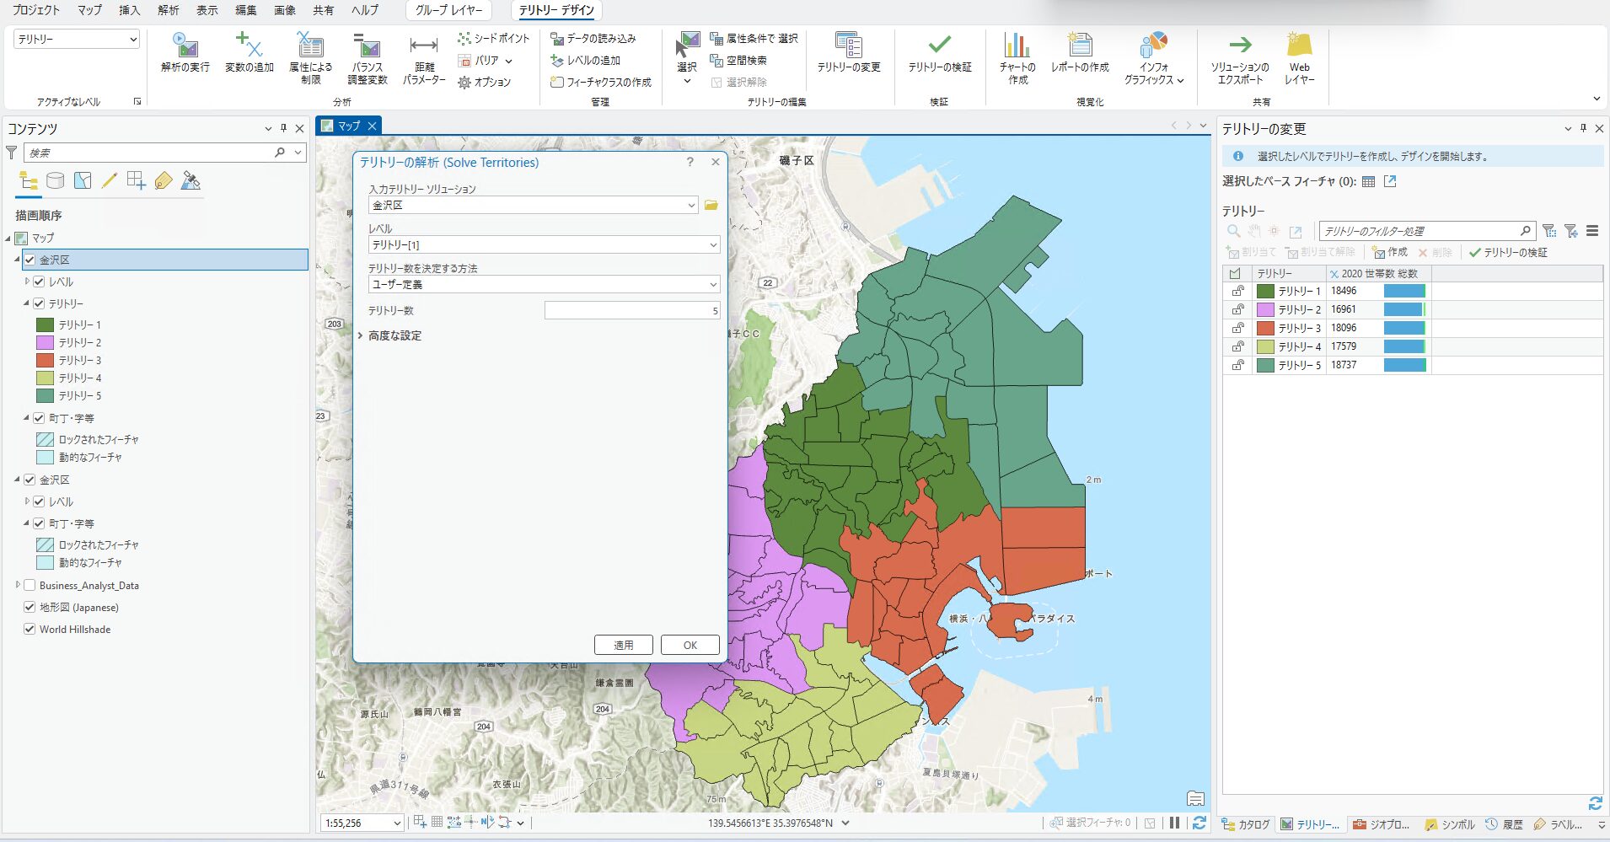Viewport: 1610px width, 842px height.
Task: Open the バランス調整変数 tool
Action: point(368,47)
